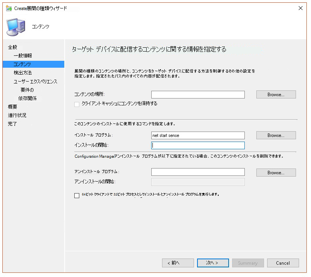This screenshot has height=277, width=311.
Task: Focus the アンインストール プログラム input field
Action: (198, 172)
